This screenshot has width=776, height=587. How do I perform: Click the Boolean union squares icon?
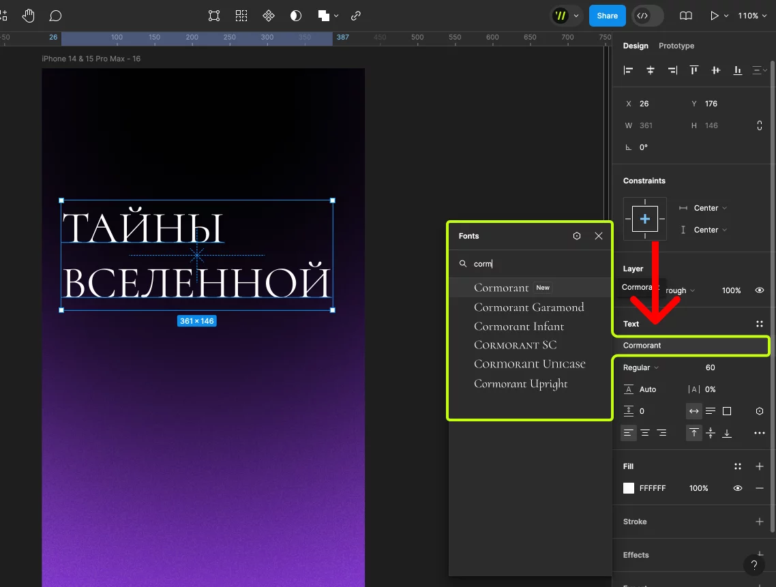pyautogui.click(x=324, y=16)
